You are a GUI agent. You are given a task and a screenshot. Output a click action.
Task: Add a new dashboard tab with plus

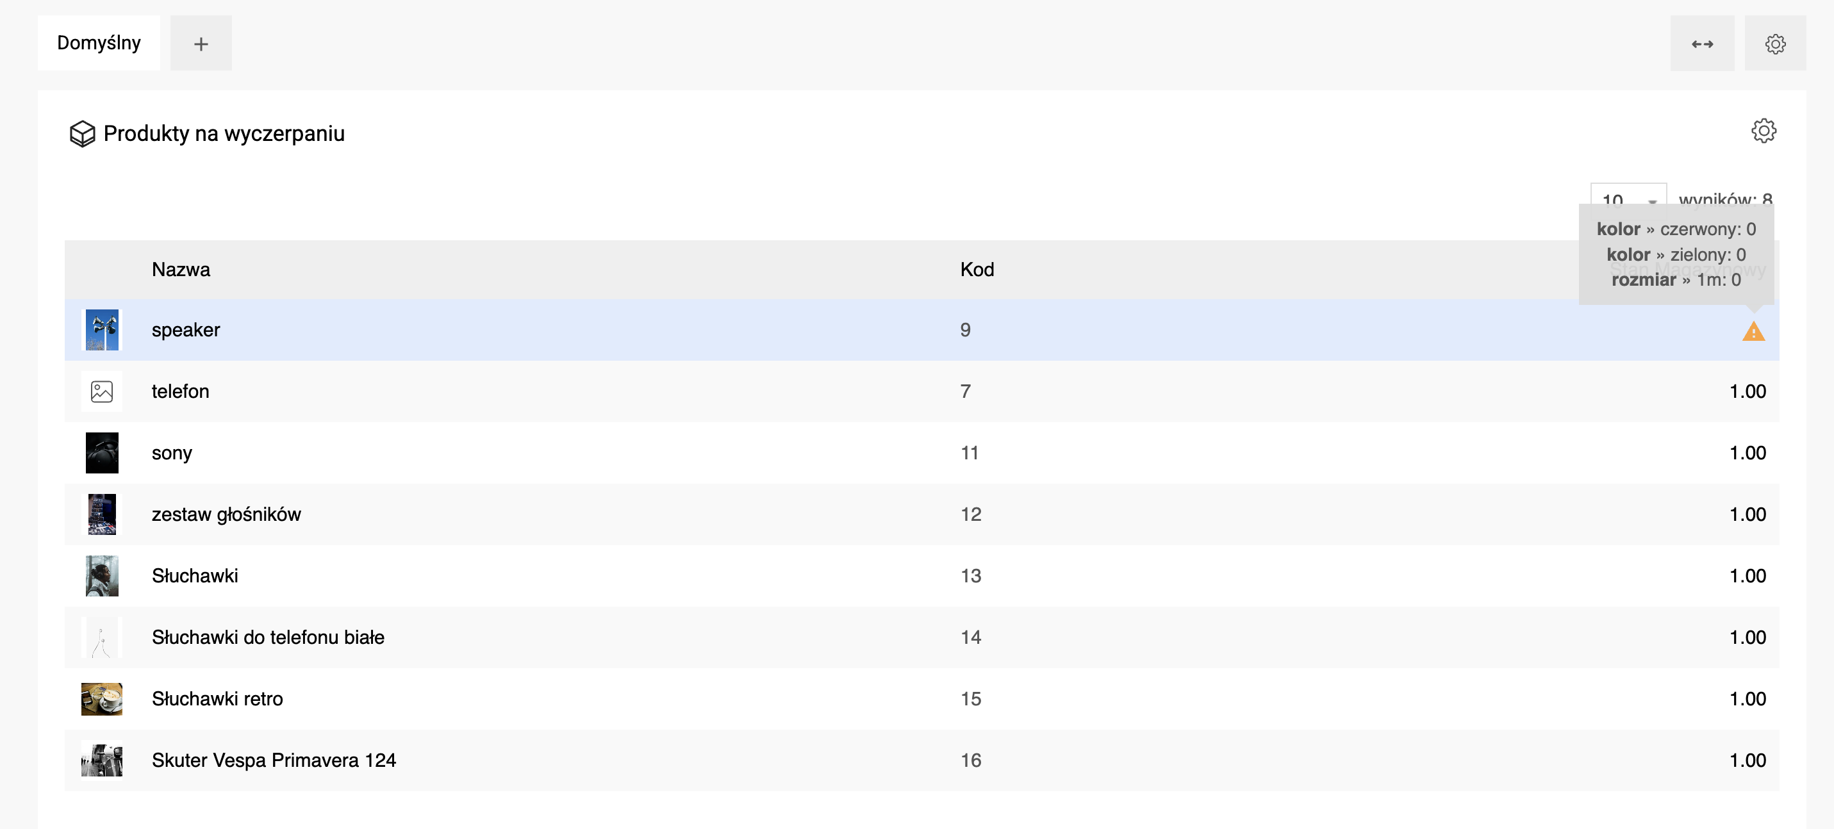click(x=201, y=44)
